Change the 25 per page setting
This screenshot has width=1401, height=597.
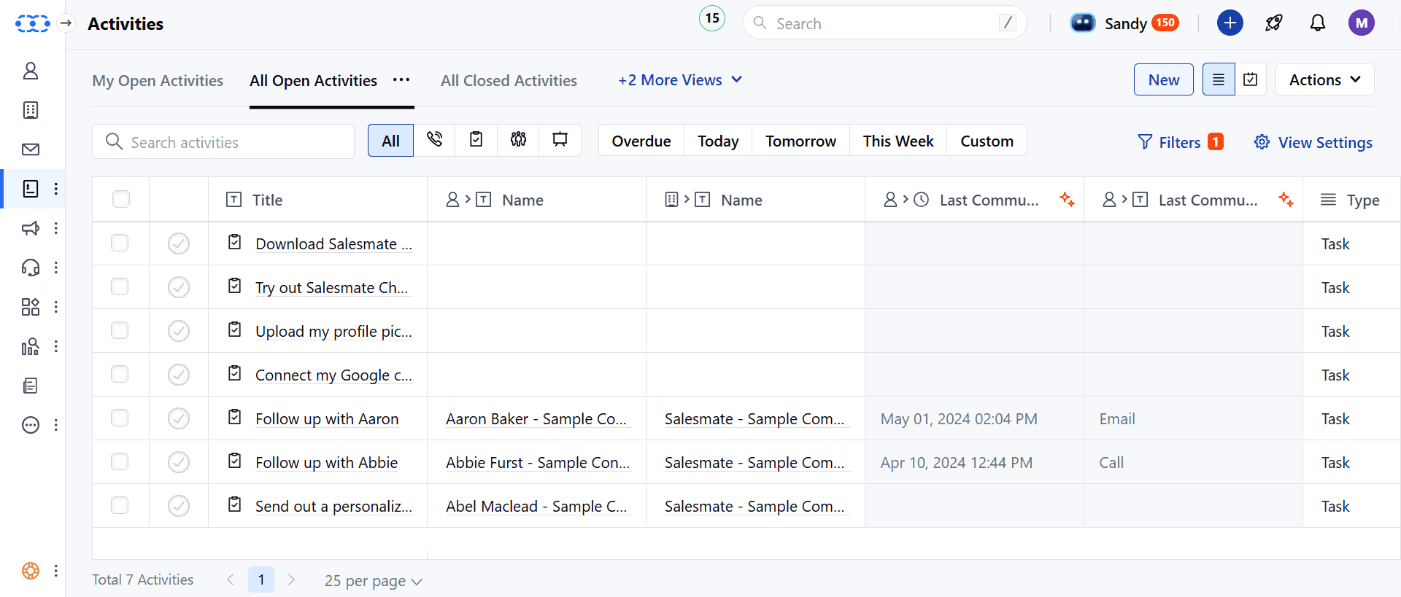(x=373, y=580)
